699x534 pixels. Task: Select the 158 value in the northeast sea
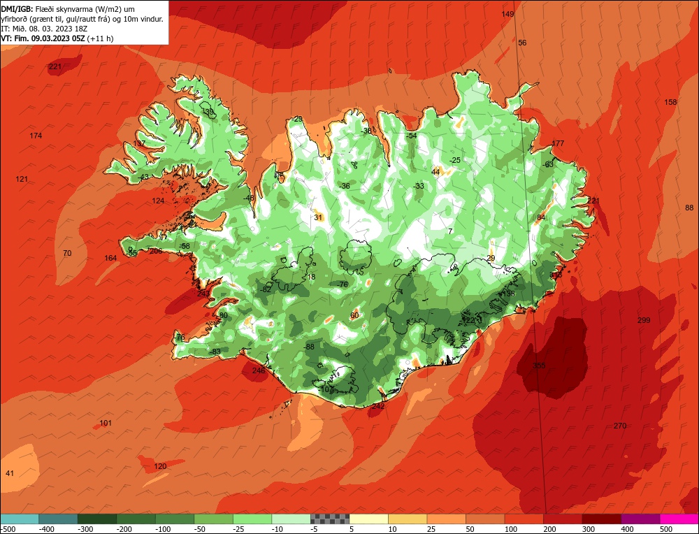670,102
